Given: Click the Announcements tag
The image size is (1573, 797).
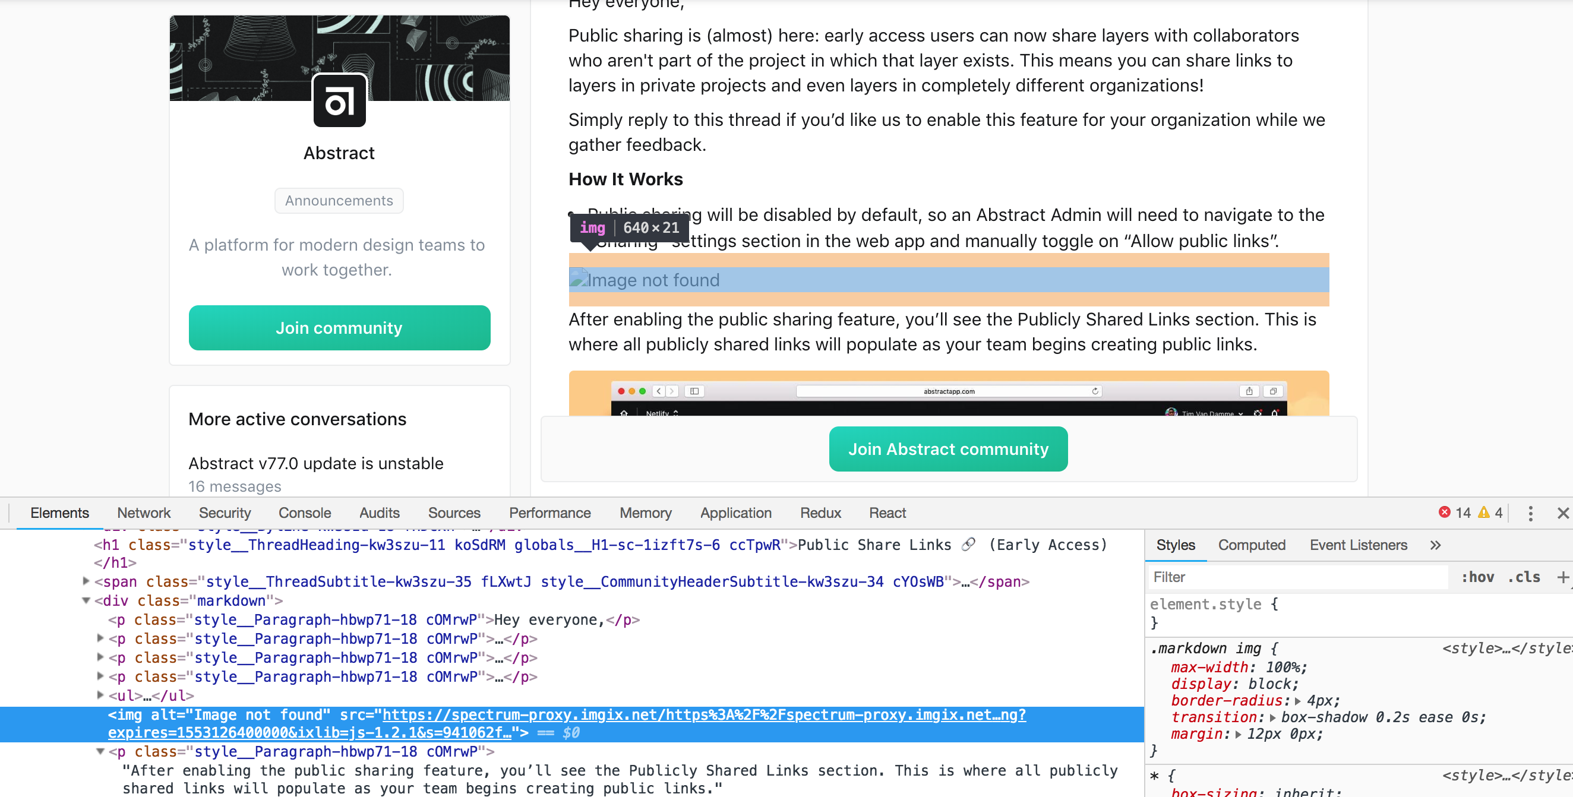Looking at the screenshot, I should tap(339, 200).
